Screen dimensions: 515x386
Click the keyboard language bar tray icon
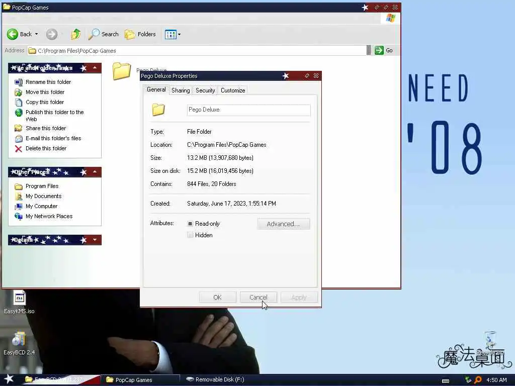coord(446,380)
